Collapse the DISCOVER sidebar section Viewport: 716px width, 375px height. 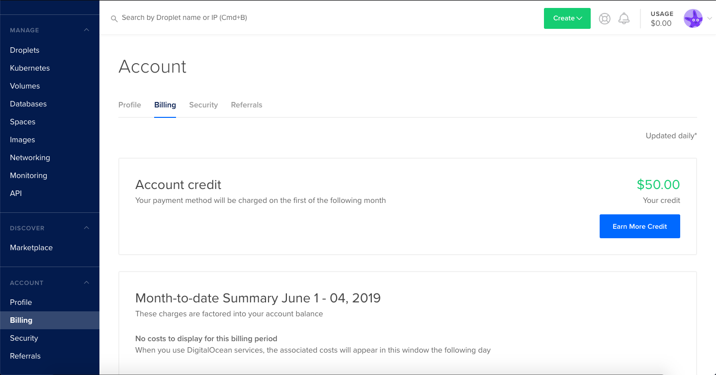pyautogui.click(x=87, y=228)
